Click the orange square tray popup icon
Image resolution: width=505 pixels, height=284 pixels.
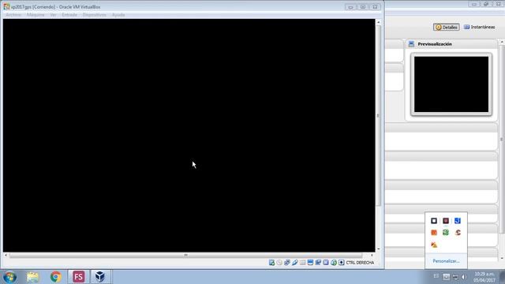click(434, 233)
